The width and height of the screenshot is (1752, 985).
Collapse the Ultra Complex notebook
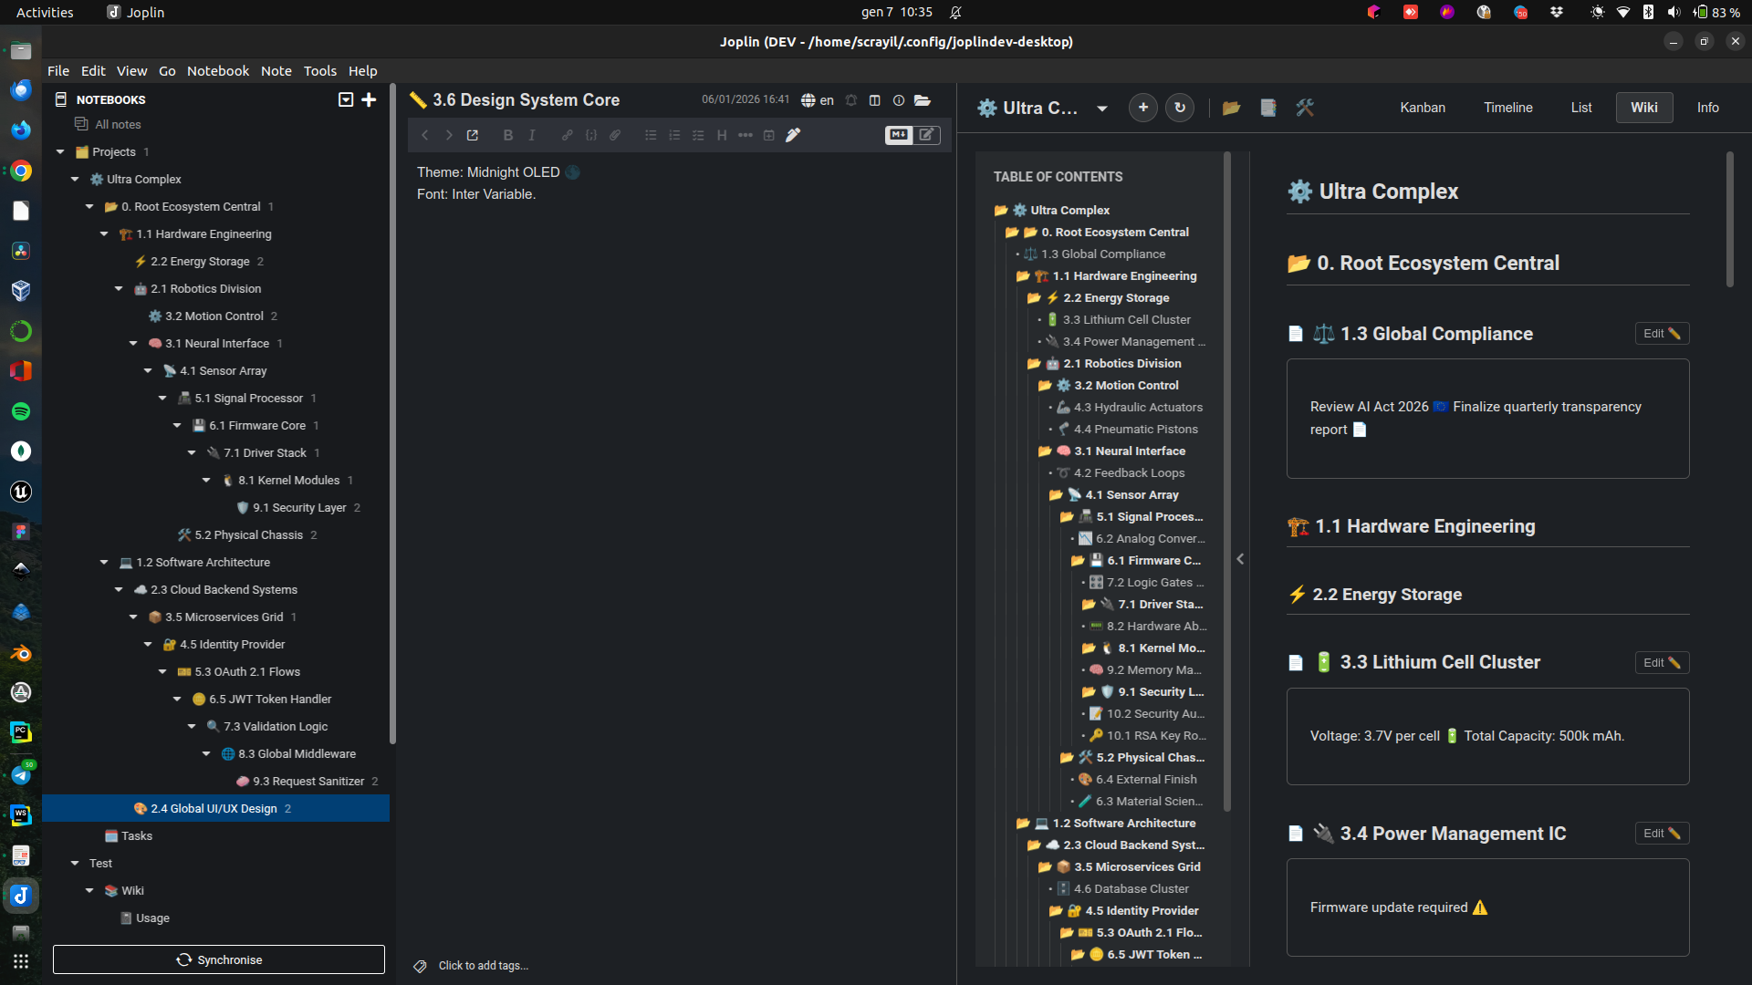(75, 179)
